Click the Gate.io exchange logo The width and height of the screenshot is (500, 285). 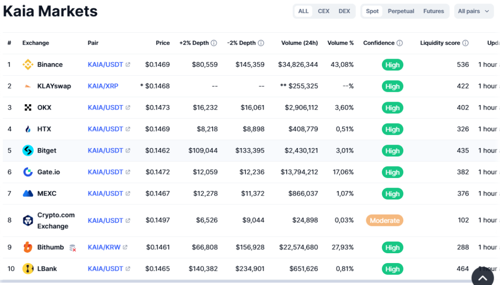point(28,172)
